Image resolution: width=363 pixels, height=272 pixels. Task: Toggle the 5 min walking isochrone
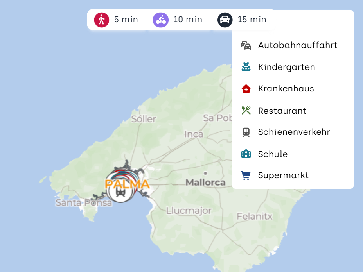pyautogui.click(x=126, y=20)
